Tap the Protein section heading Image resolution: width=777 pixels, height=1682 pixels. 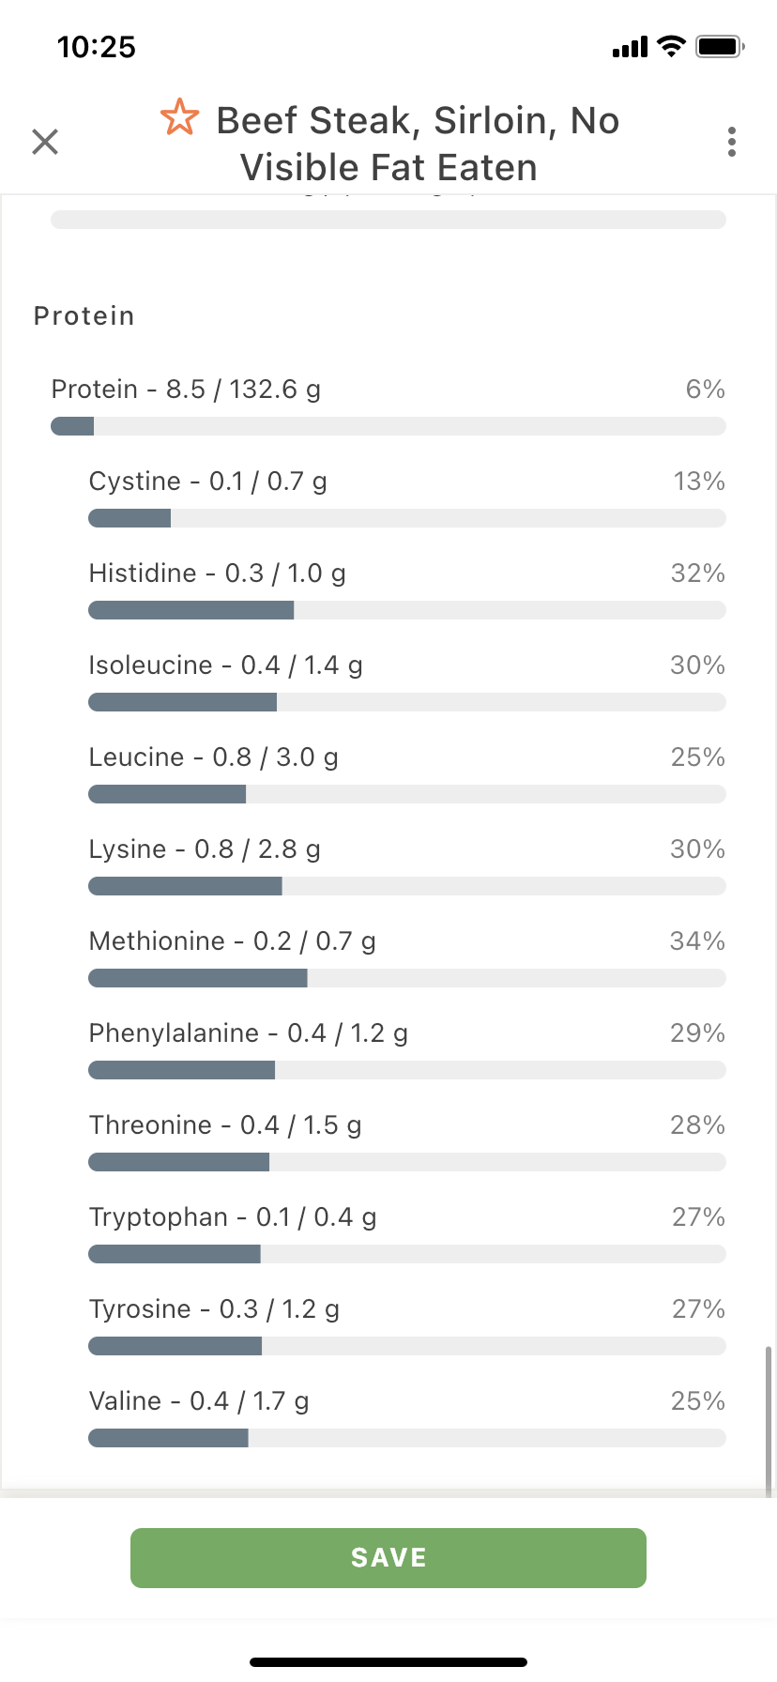point(84,316)
